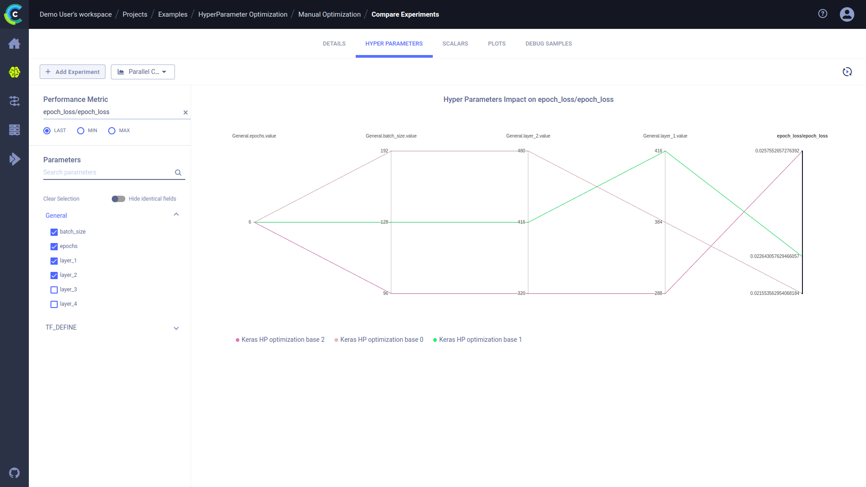This screenshot has height=487, width=866.
Task: Open the Datasets sidebar icon
Action: (x=14, y=130)
